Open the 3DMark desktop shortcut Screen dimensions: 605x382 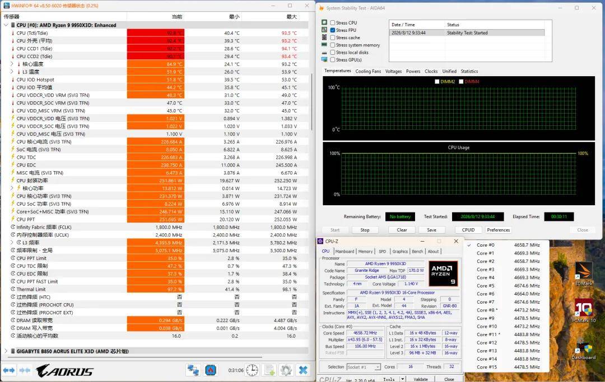point(583,274)
